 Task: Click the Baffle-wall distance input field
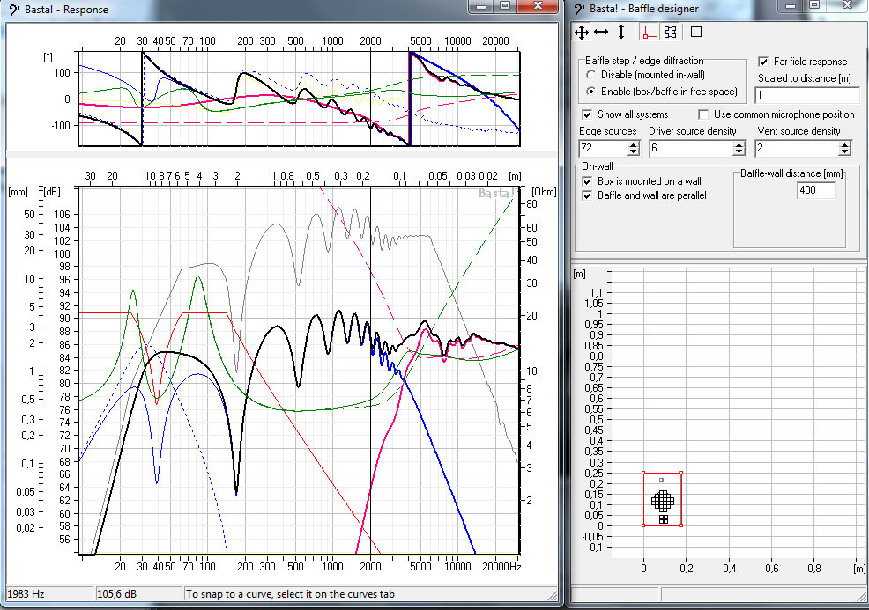tap(814, 190)
